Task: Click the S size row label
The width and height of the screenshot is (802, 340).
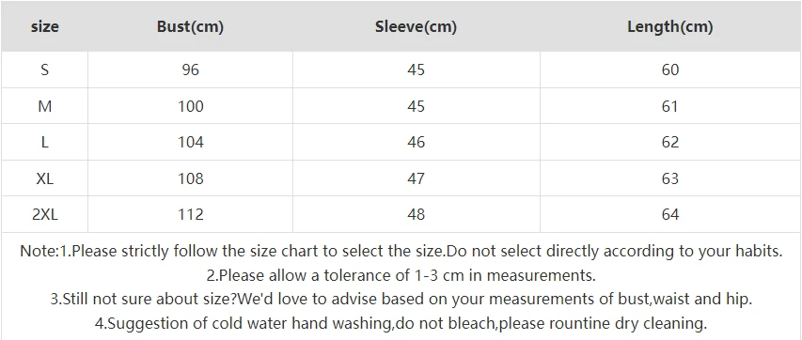Action: (x=44, y=70)
